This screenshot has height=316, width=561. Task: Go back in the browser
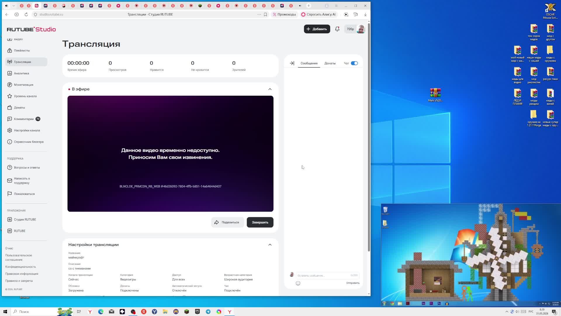(7, 14)
